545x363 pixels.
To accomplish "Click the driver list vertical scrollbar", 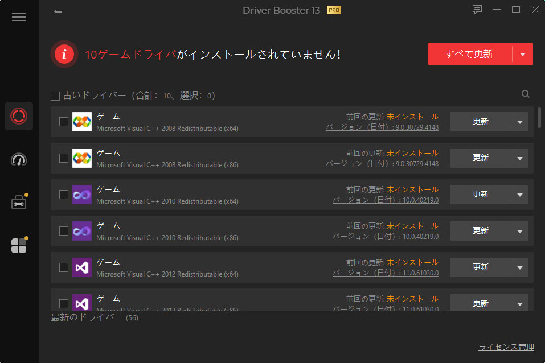I will pyautogui.click(x=539, y=117).
